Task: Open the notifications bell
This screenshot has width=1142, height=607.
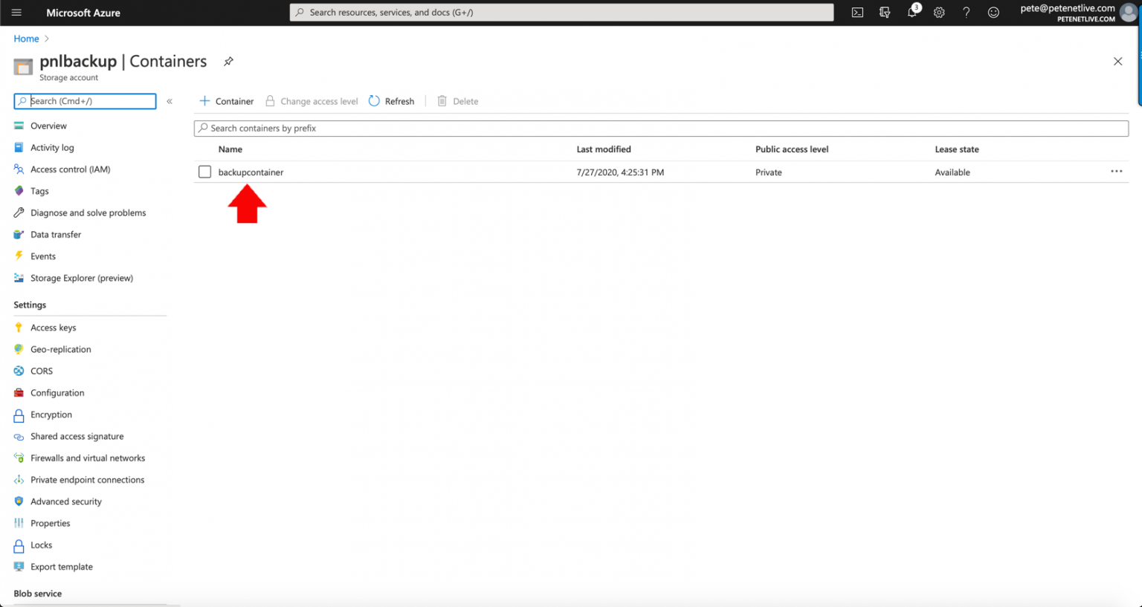Action: coord(912,13)
